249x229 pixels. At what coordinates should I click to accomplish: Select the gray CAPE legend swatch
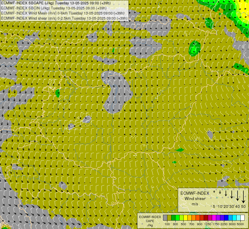[x=165, y=218]
